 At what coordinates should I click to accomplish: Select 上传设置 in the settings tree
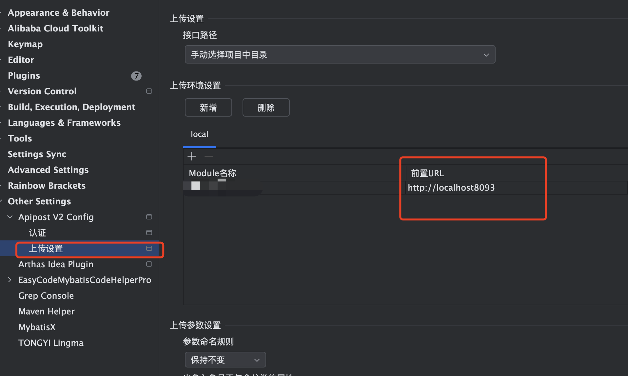pos(46,248)
